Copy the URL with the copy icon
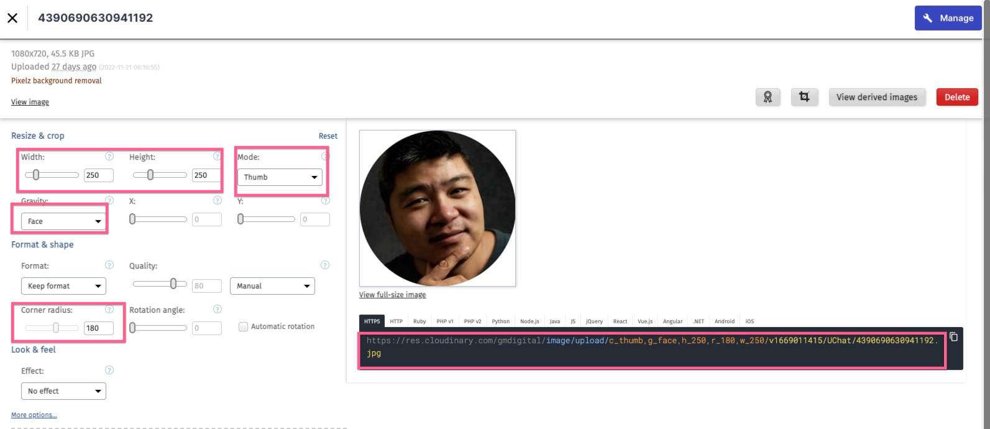Viewport: 990px width, 429px height. (x=954, y=337)
